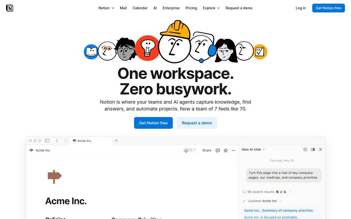Click the Notion logo icon

pyautogui.click(x=9, y=8)
